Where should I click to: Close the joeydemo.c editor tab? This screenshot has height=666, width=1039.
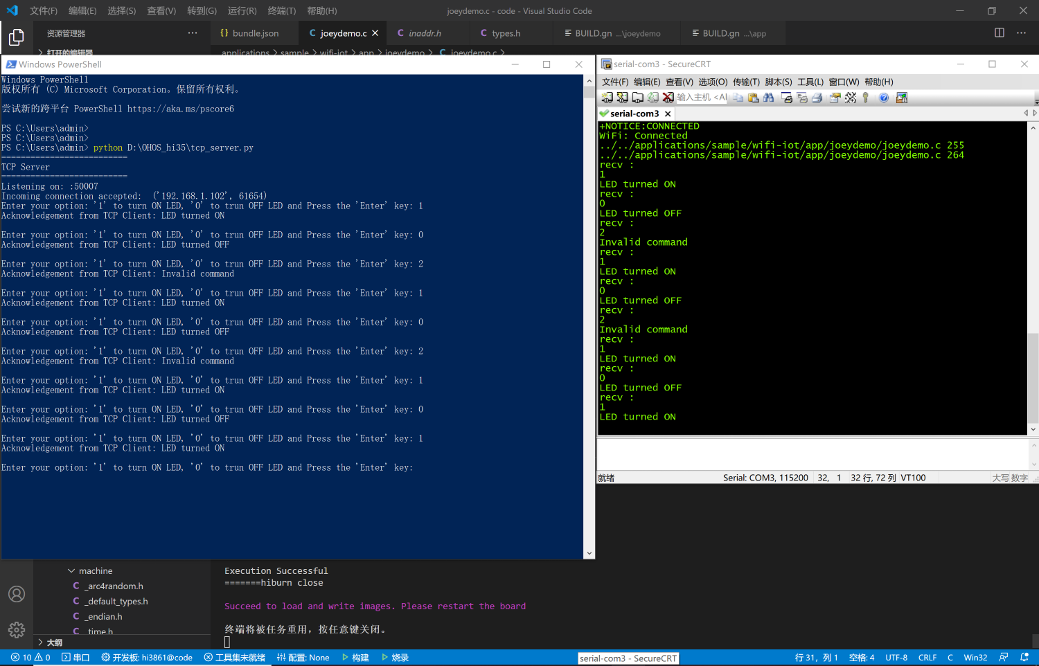pos(375,33)
